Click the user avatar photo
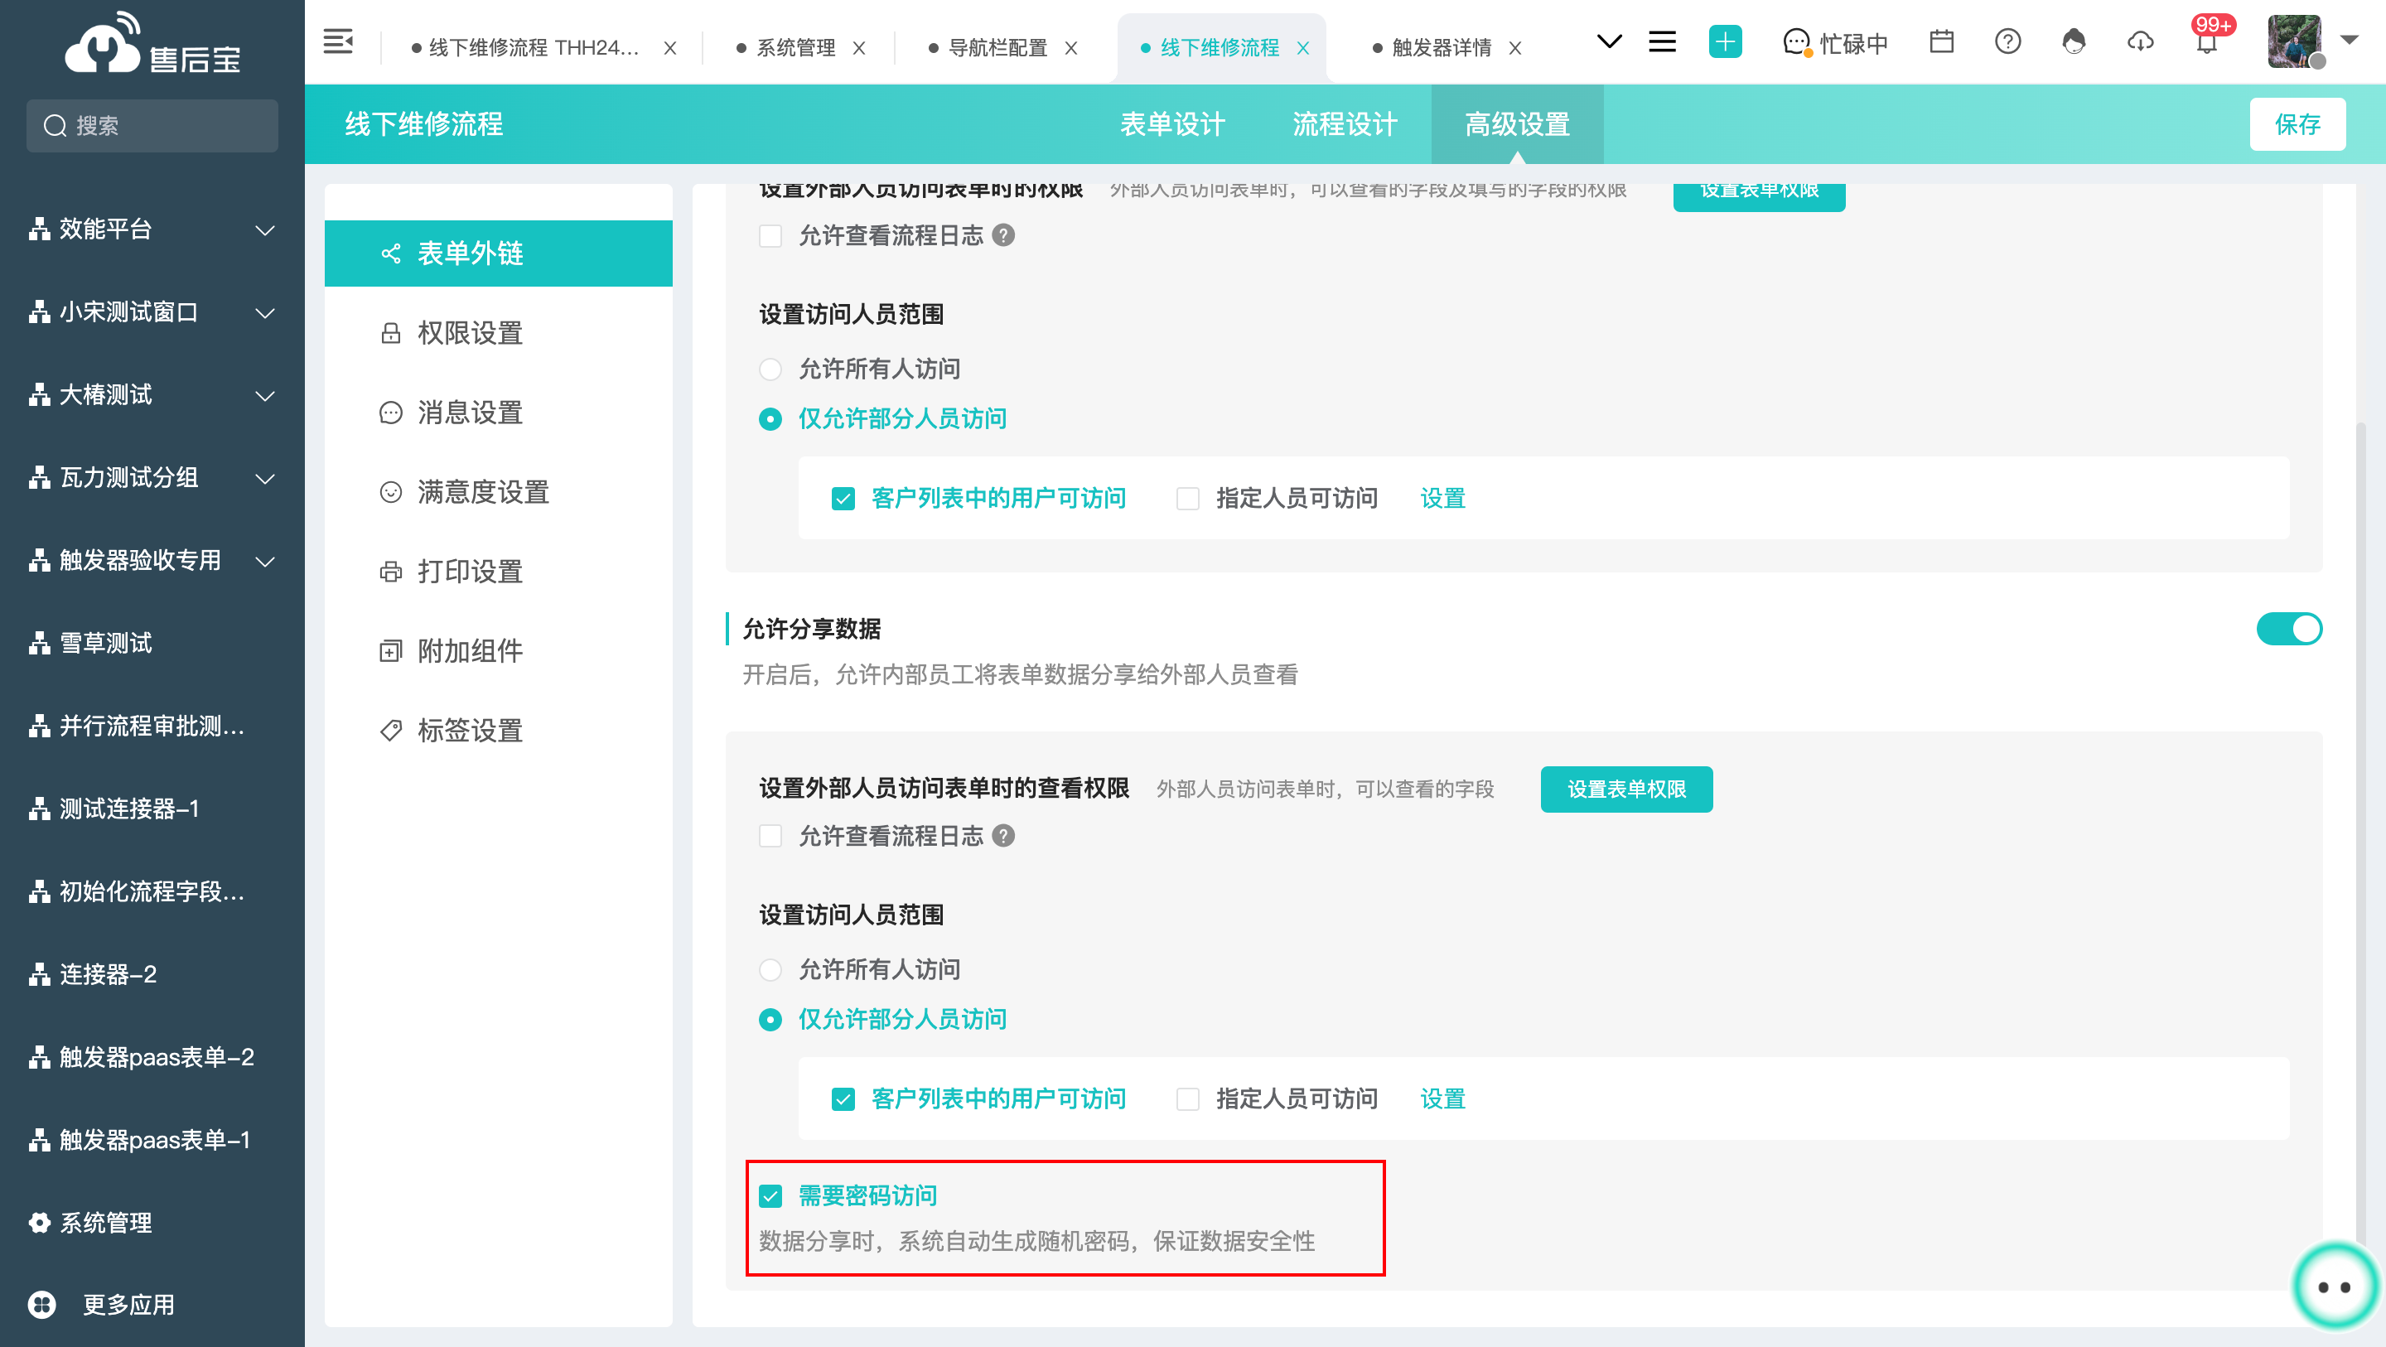 point(2294,41)
